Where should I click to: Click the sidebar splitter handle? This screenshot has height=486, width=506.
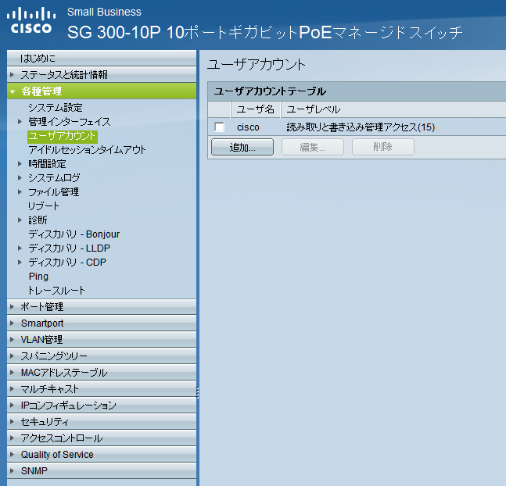198,392
